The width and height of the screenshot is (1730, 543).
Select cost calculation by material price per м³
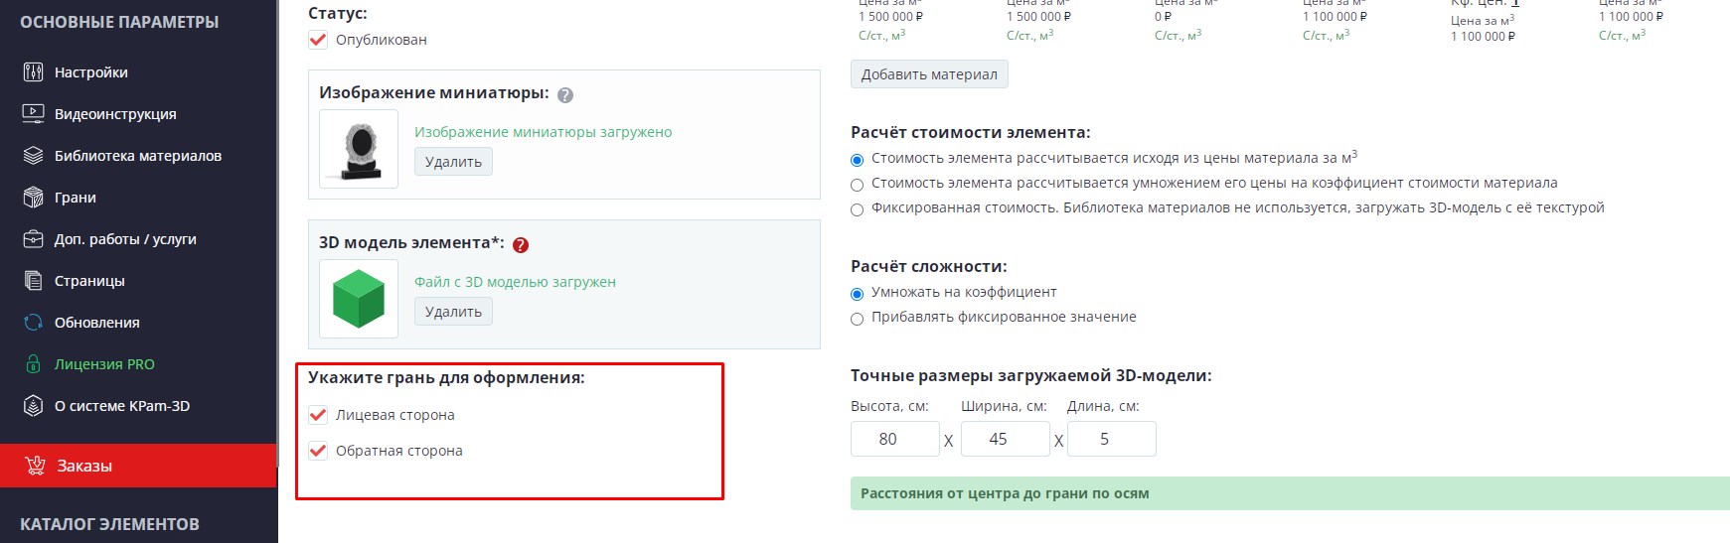857,159
